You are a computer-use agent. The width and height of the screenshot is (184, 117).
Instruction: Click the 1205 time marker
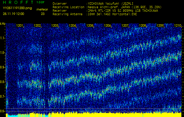coord(90,26)
